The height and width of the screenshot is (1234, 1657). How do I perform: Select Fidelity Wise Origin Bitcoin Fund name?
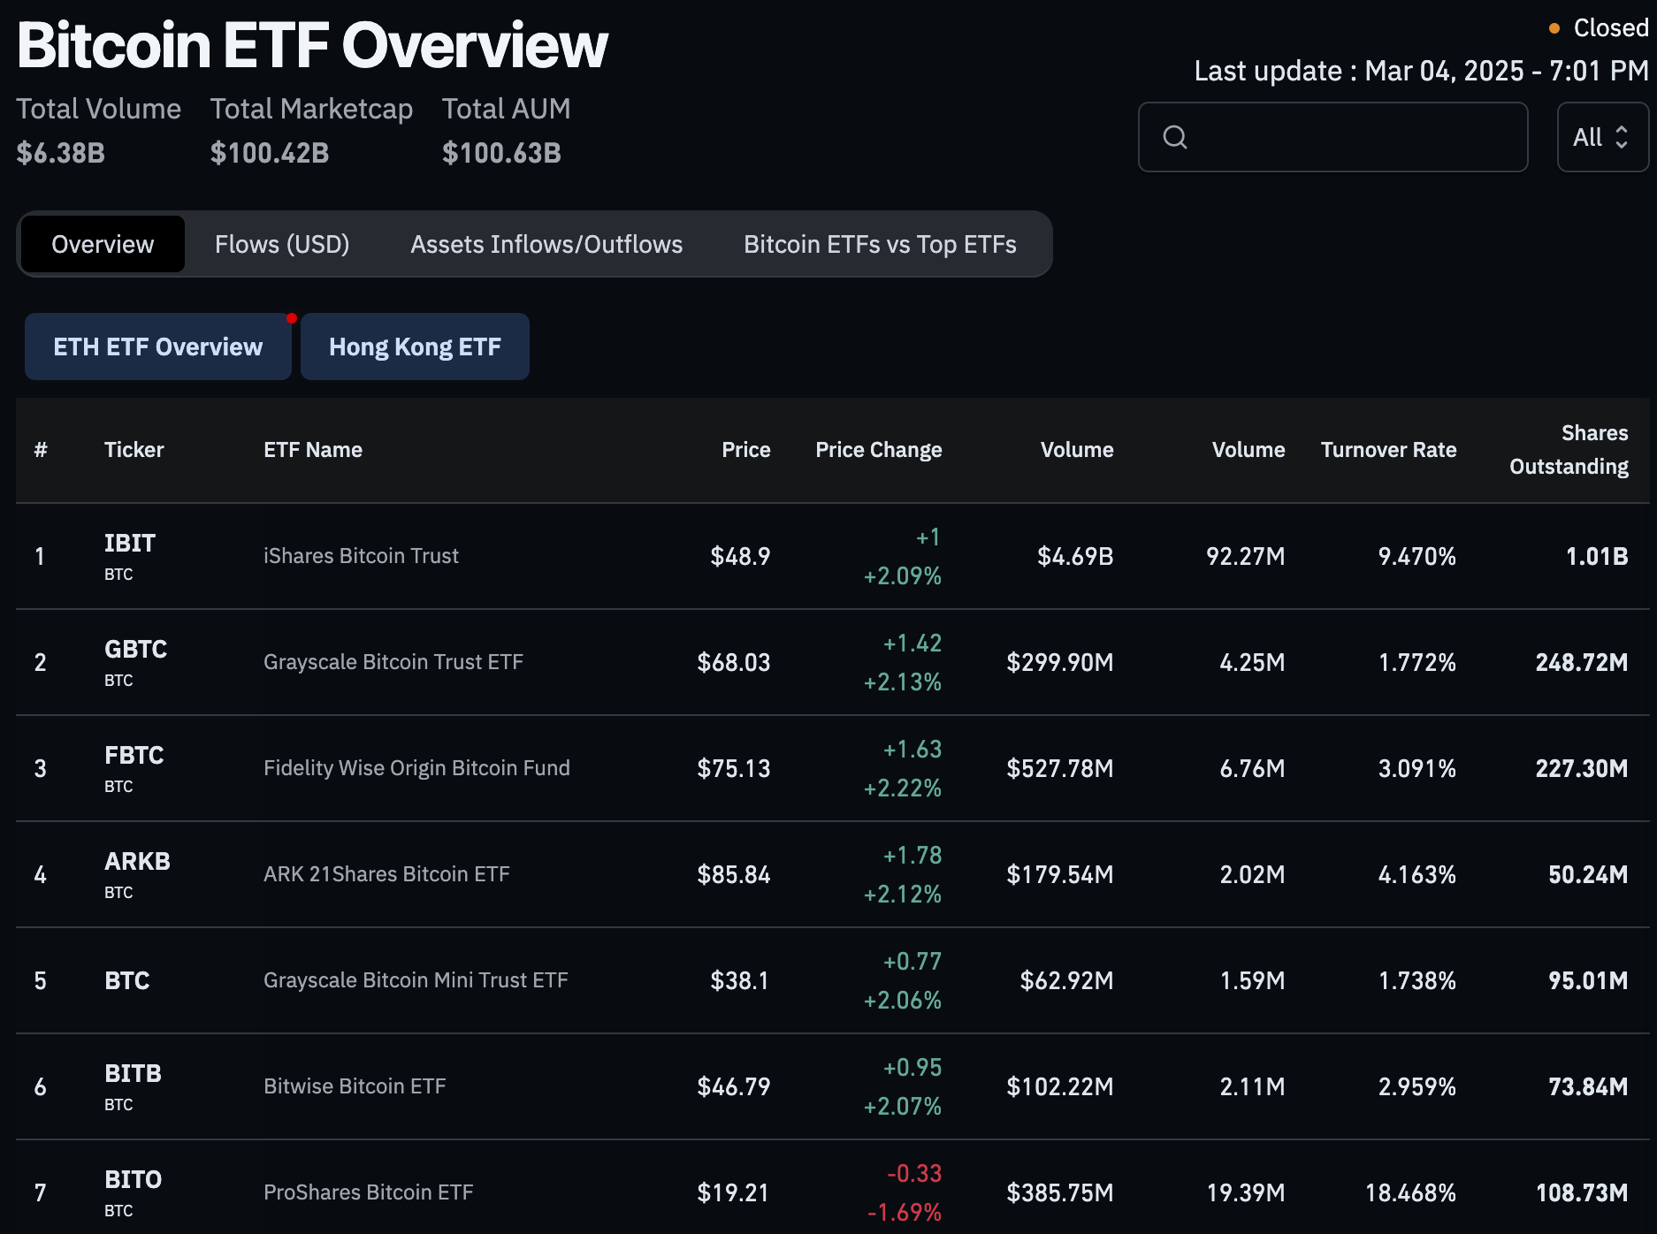[x=416, y=768]
